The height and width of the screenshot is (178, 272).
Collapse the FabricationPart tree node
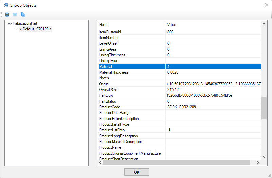[9, 23]
